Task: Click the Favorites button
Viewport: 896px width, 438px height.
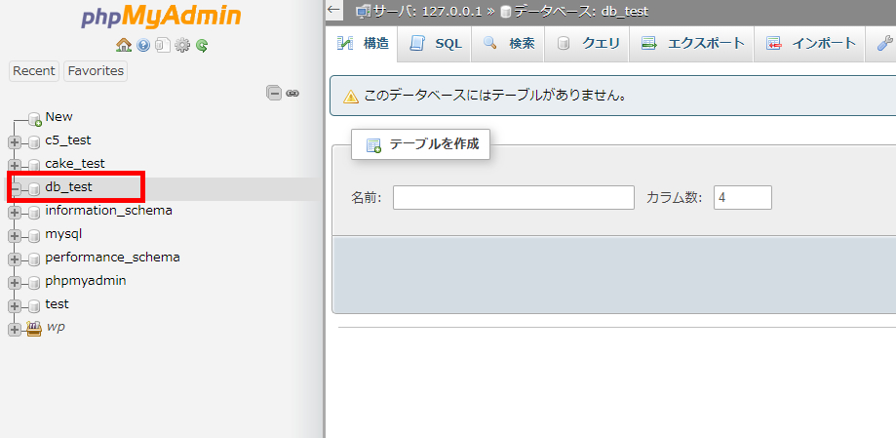Action: [x=96, y=71]
